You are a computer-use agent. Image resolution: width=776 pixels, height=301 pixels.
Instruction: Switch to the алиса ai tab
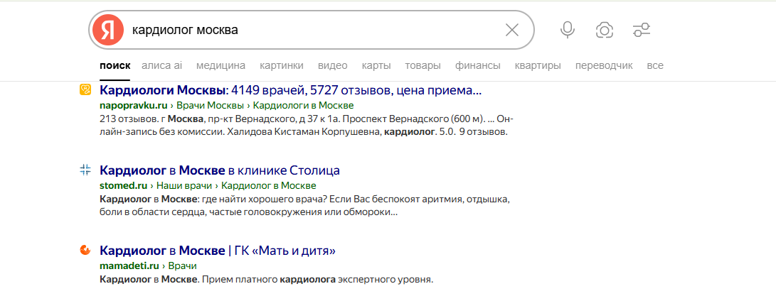162,65
